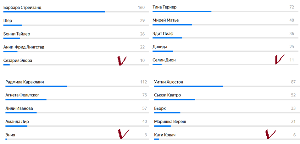300x144 pixels.
Task: Open the Бонни Тайлер poll entry
Action: [76, 35]
